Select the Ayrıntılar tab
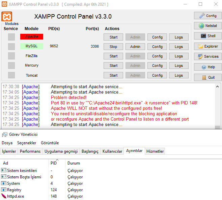The image size is (222, 200). coord(134,151)
